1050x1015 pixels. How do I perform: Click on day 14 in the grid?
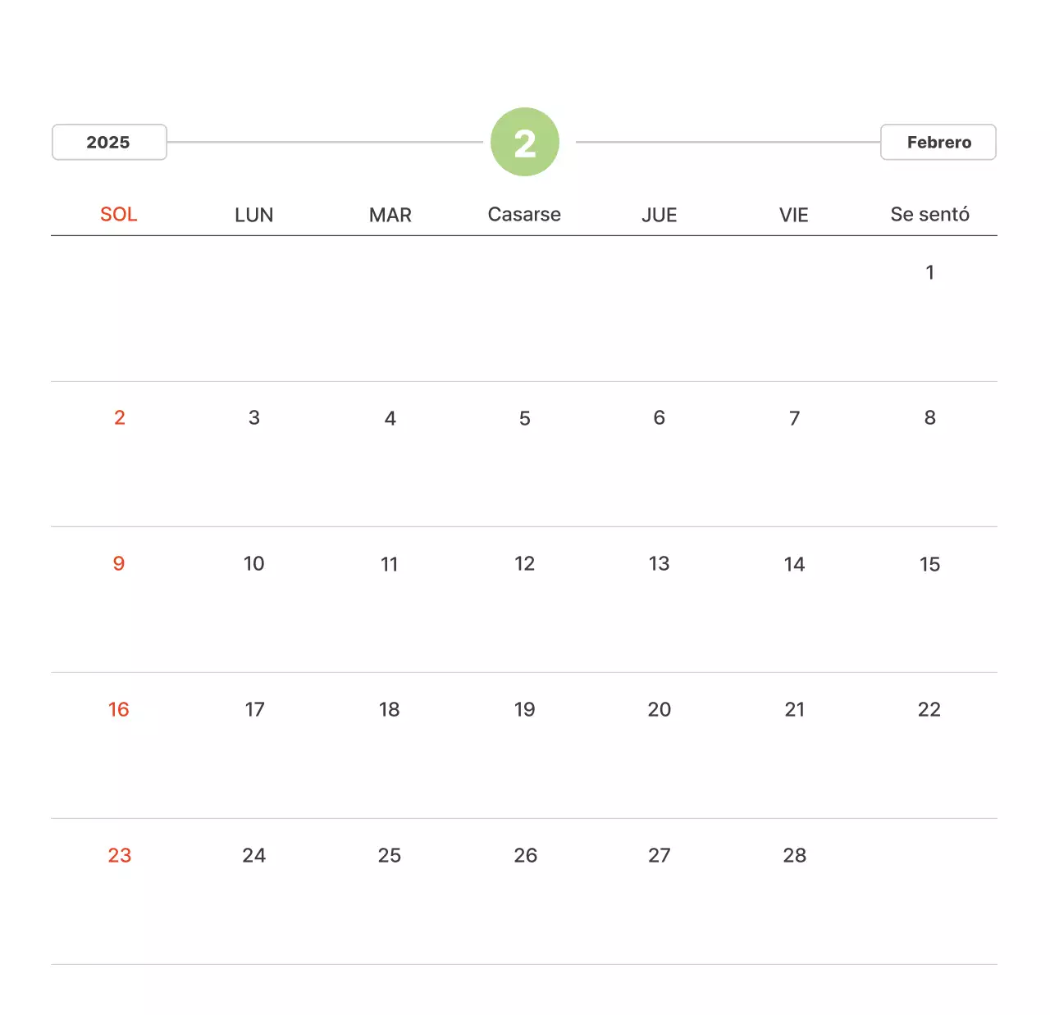(794, 564)
